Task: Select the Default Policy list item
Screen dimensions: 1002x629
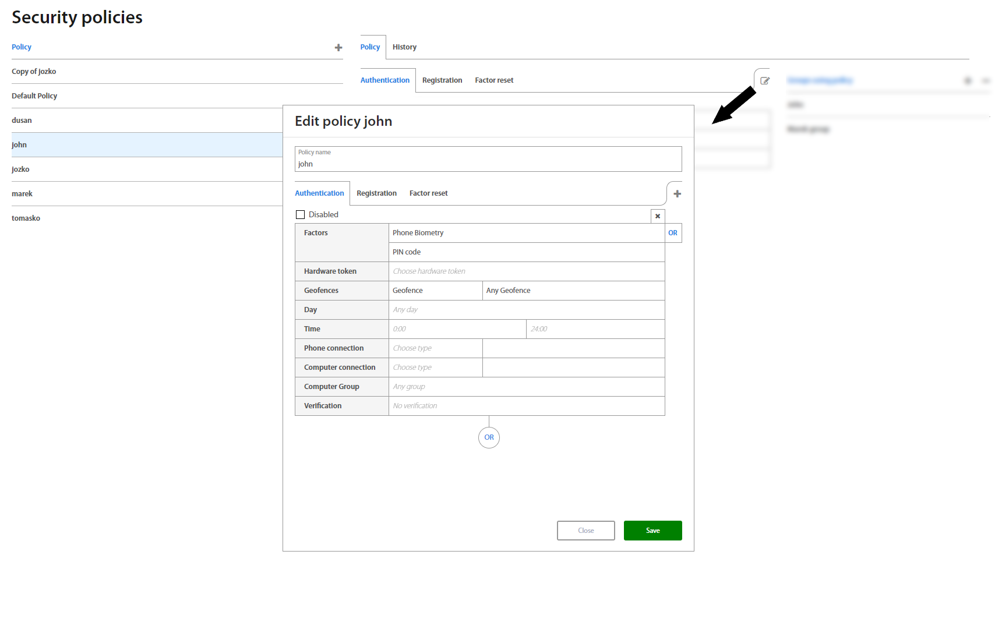Action: (34, 96)
